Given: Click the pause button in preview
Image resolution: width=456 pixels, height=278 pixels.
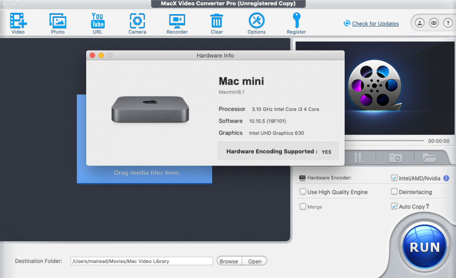Looking at the screenshot, I should 358,158.
